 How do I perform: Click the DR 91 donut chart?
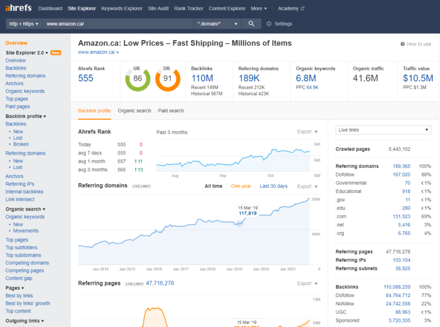pyautogui.click(x=167, y=78)
